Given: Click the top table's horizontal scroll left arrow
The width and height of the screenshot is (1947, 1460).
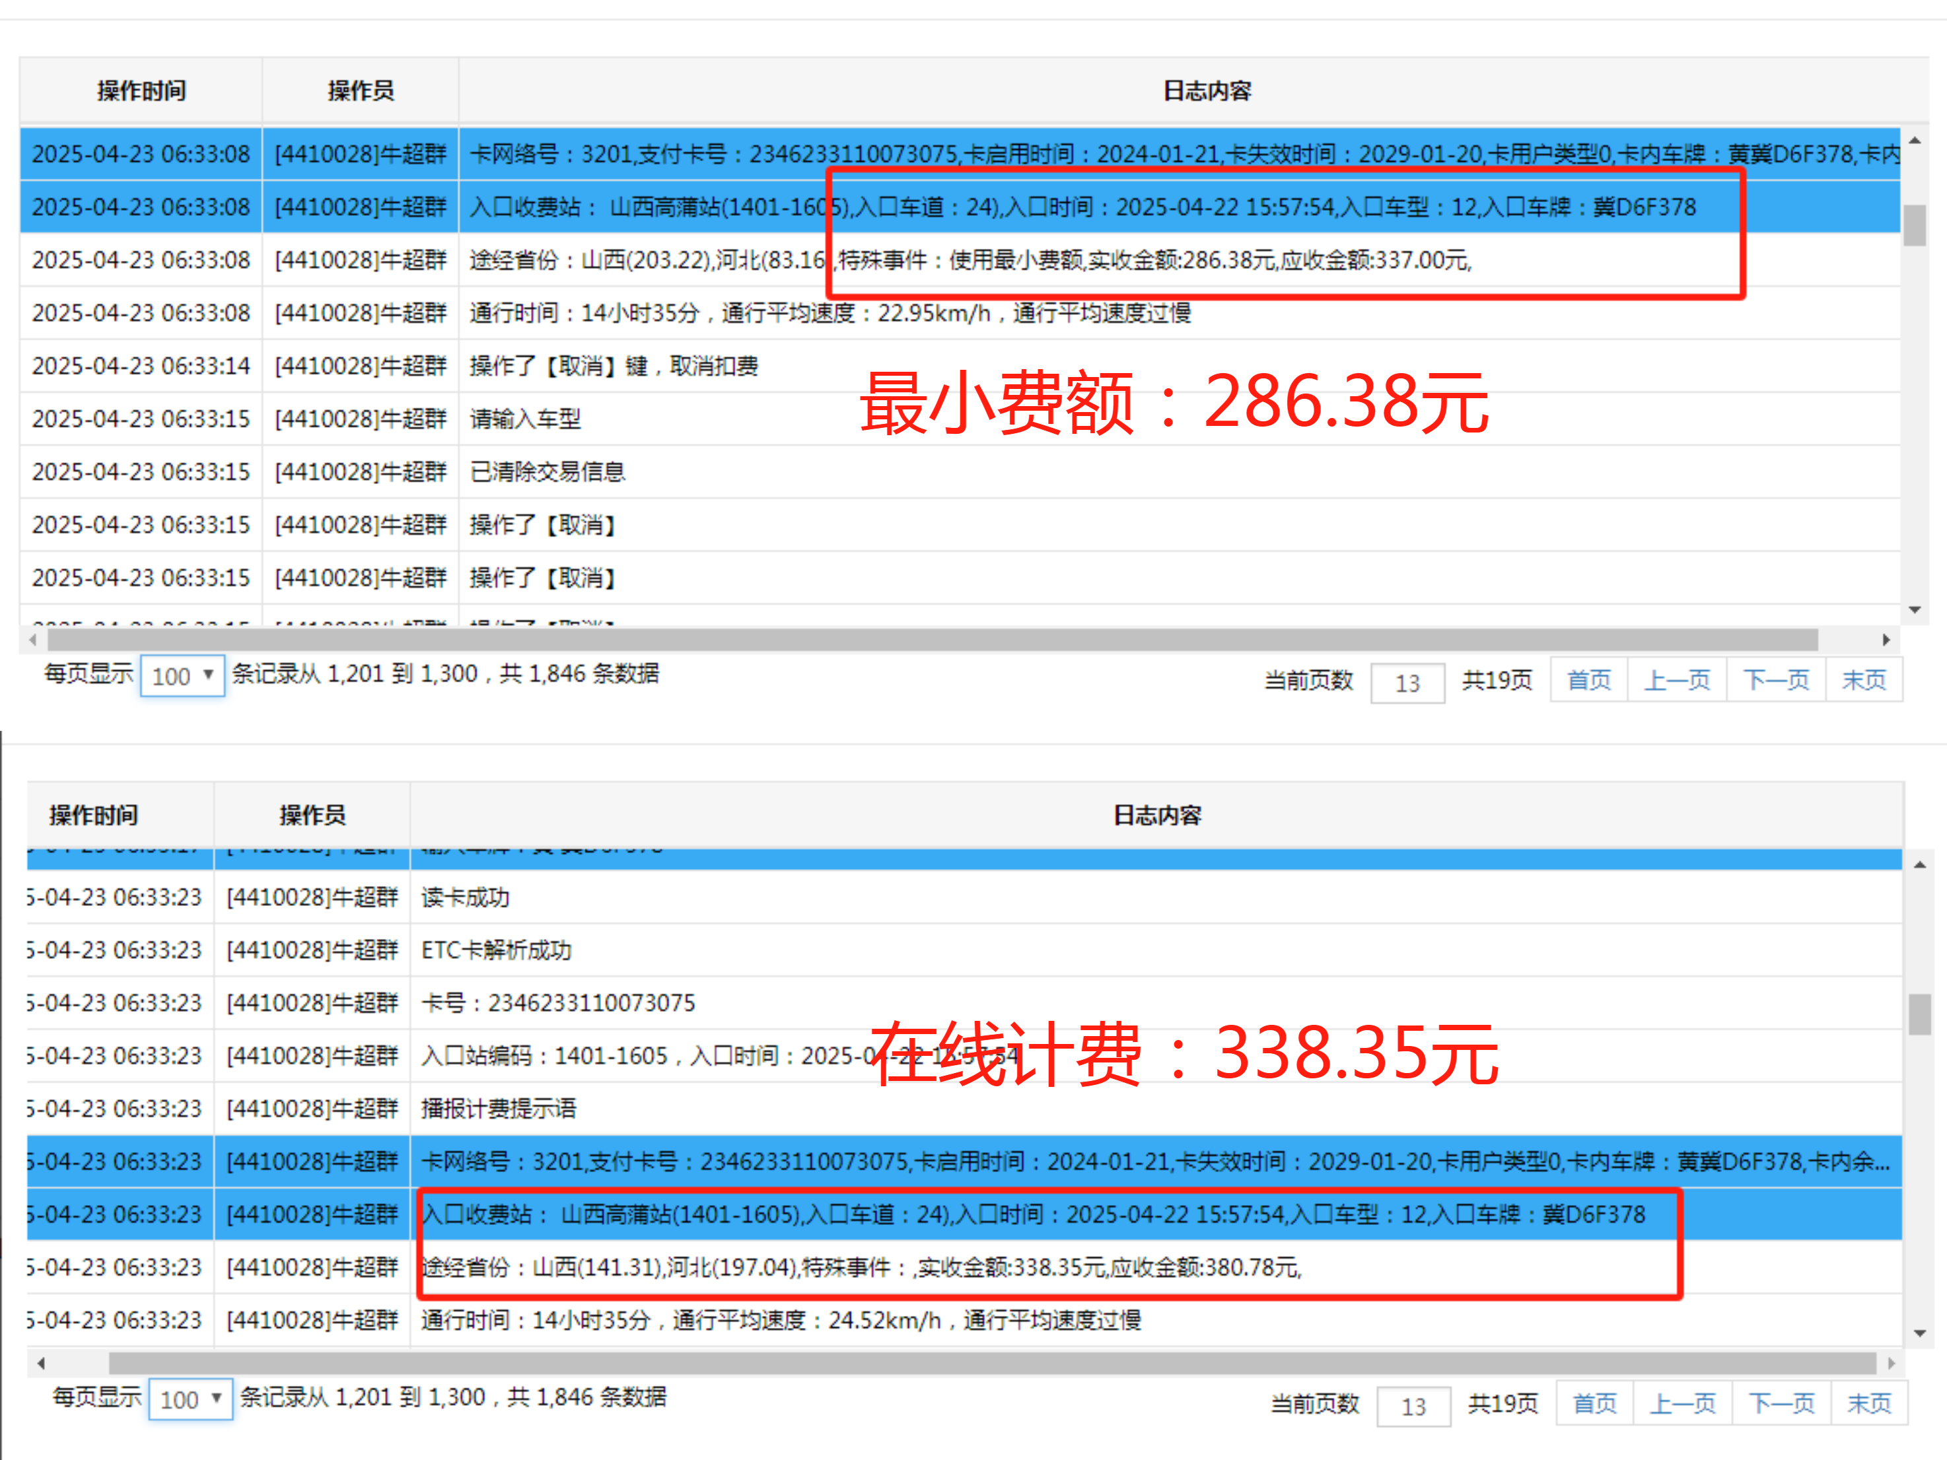Looking at the screenshot, I should pyautogui.click(x=32, y=640).
